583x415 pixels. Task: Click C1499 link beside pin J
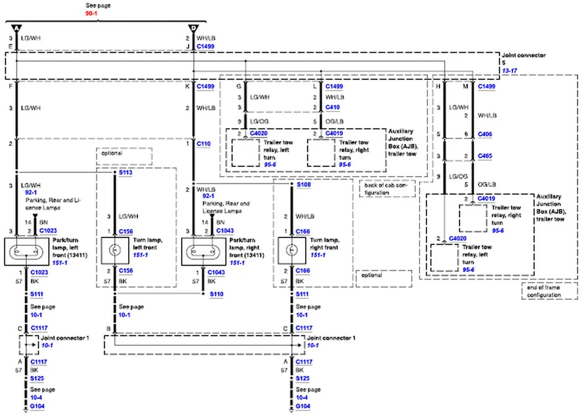(x=205, y=47)
